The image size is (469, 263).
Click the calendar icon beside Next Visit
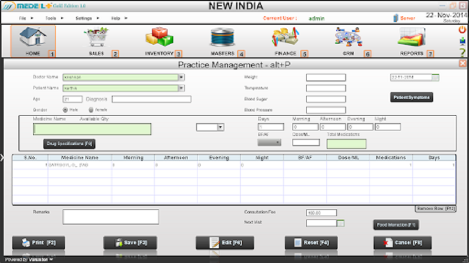click(x=340, y=223)
